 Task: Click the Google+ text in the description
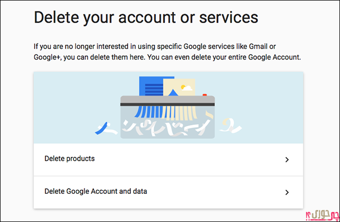[47, 57]
